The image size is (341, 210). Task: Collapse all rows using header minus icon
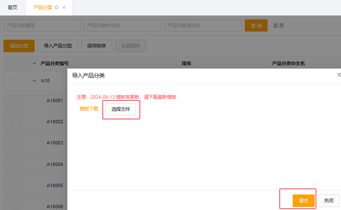[x=34, y=63]
